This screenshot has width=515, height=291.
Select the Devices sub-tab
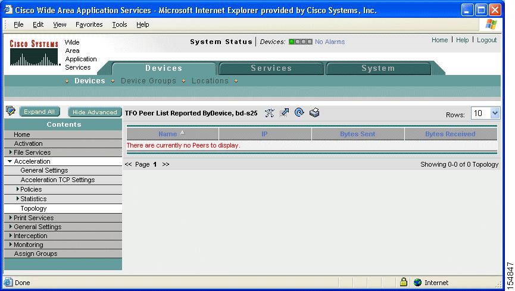click(90, 81)
